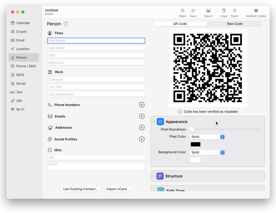This screenshot has width=276, height=213.
Task: Expand the Structure section chevron
Action: tap(154, 176)
